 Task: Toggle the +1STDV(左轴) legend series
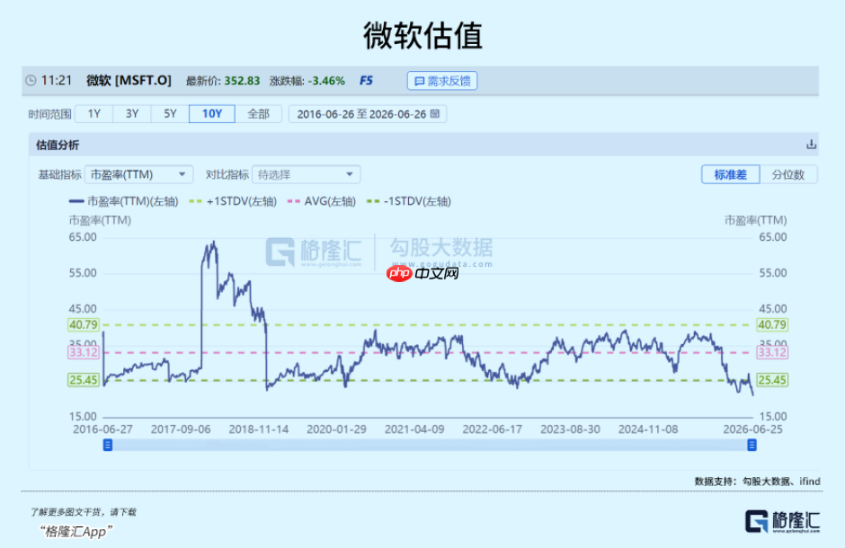click(x=233, y=201)
